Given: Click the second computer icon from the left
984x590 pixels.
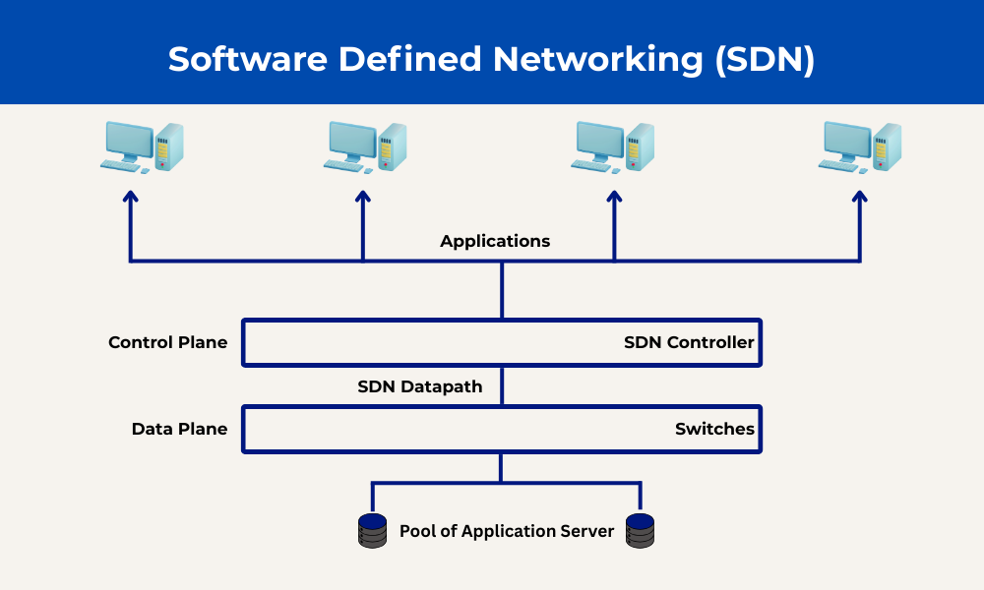Looking at the screenshot, I should (365, 147).
